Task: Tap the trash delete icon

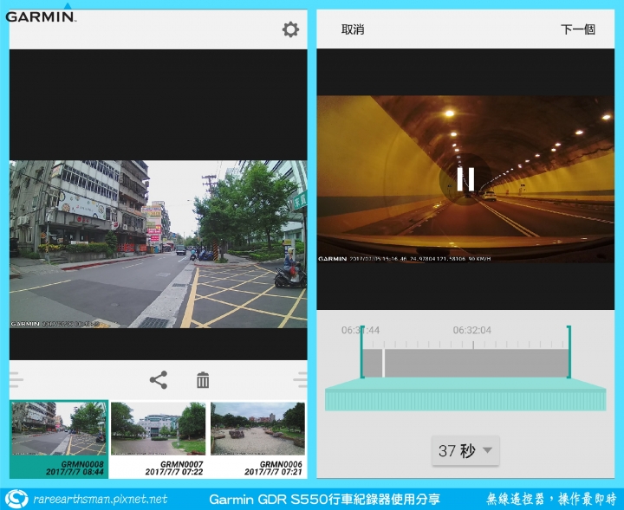Action: pyautogui.click(x=203, y=380)
